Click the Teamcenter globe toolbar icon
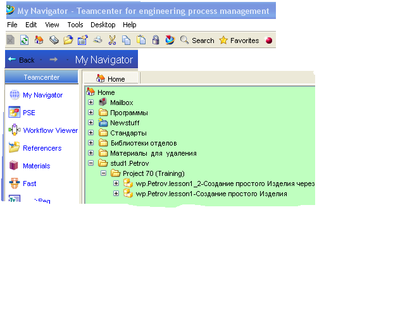This screenshot has width=405, height=324. (x=170, y=40)
